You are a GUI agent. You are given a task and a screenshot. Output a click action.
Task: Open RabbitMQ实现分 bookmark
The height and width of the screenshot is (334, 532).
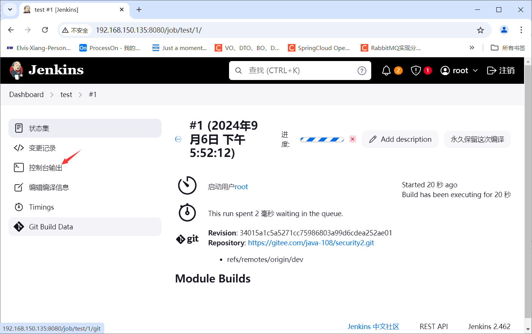391,48
